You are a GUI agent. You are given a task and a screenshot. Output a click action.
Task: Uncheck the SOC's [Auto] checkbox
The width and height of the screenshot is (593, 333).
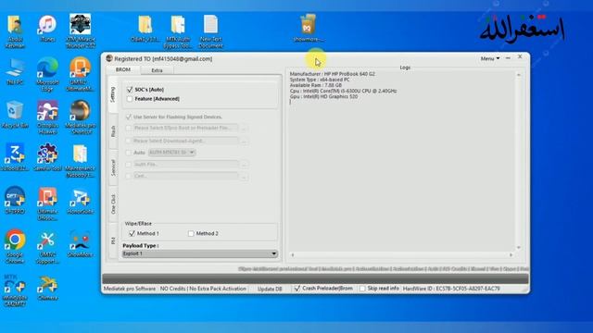[x=130, y=90]
